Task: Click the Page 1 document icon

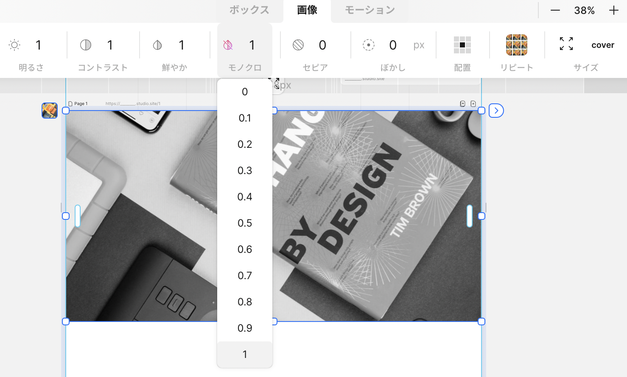Action: (x=70, y=103)
